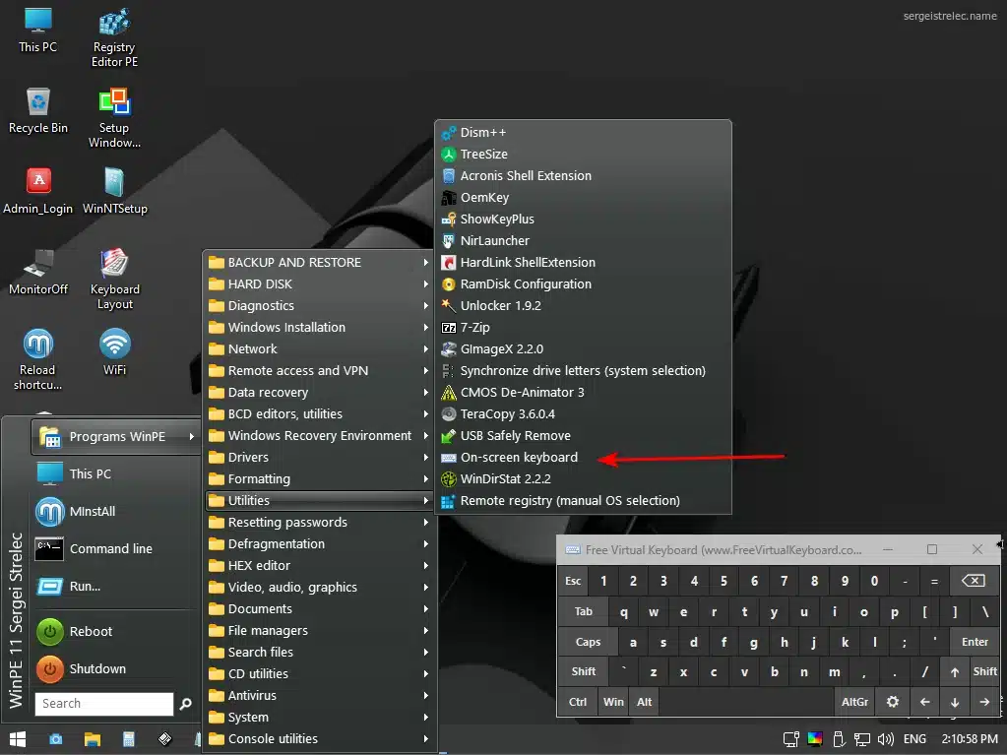The height and width of the screenshot is (755, 1007).
Task: Toggle right Shift on virtual keyboard
Action: 984,671
